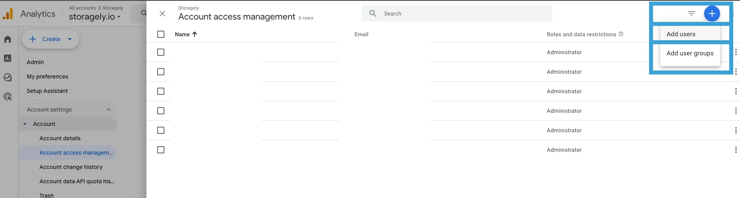Open the Trash item
This screenshot has height=198, width=740.
click(x=46, y=195)
